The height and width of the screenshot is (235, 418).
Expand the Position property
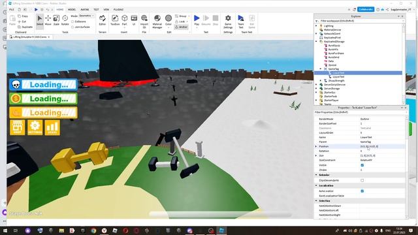(x=316, y=146)
